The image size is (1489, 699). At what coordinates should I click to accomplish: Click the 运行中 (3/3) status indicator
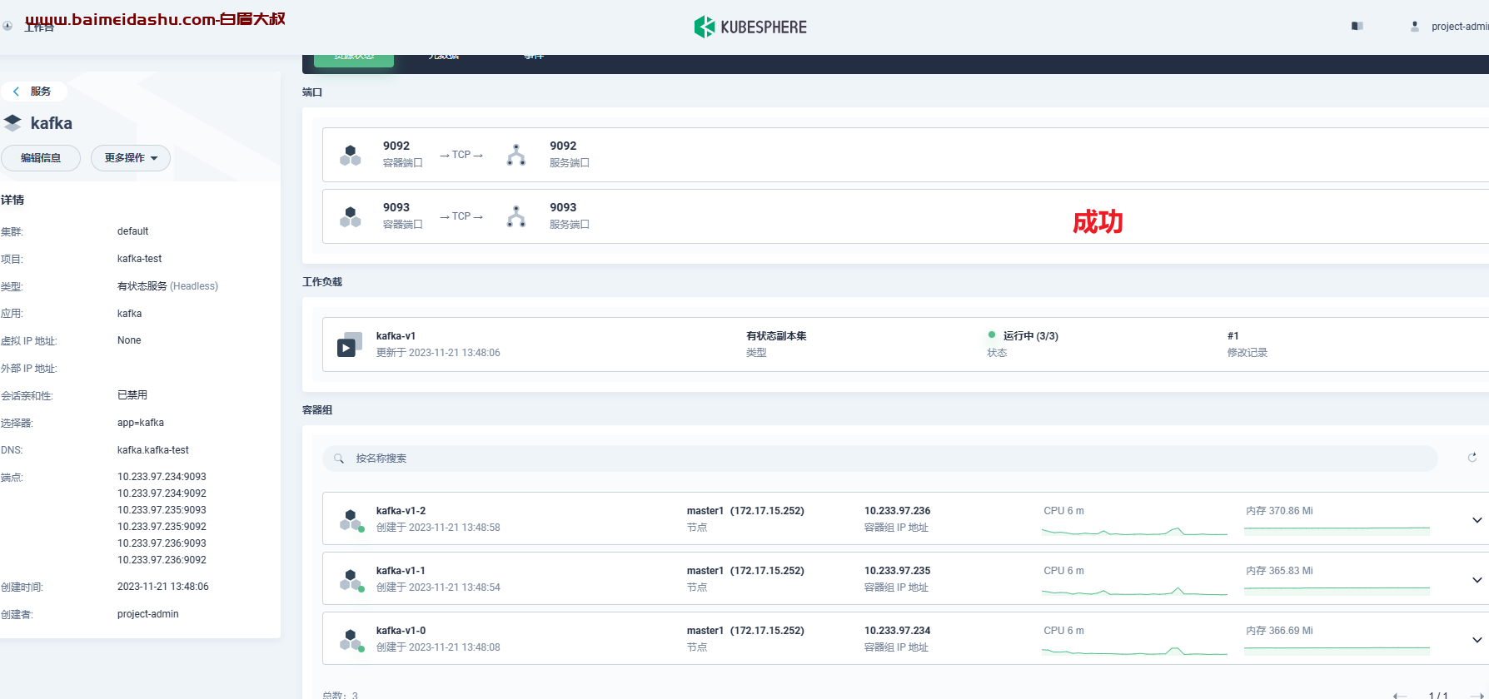pos(1023,336)
